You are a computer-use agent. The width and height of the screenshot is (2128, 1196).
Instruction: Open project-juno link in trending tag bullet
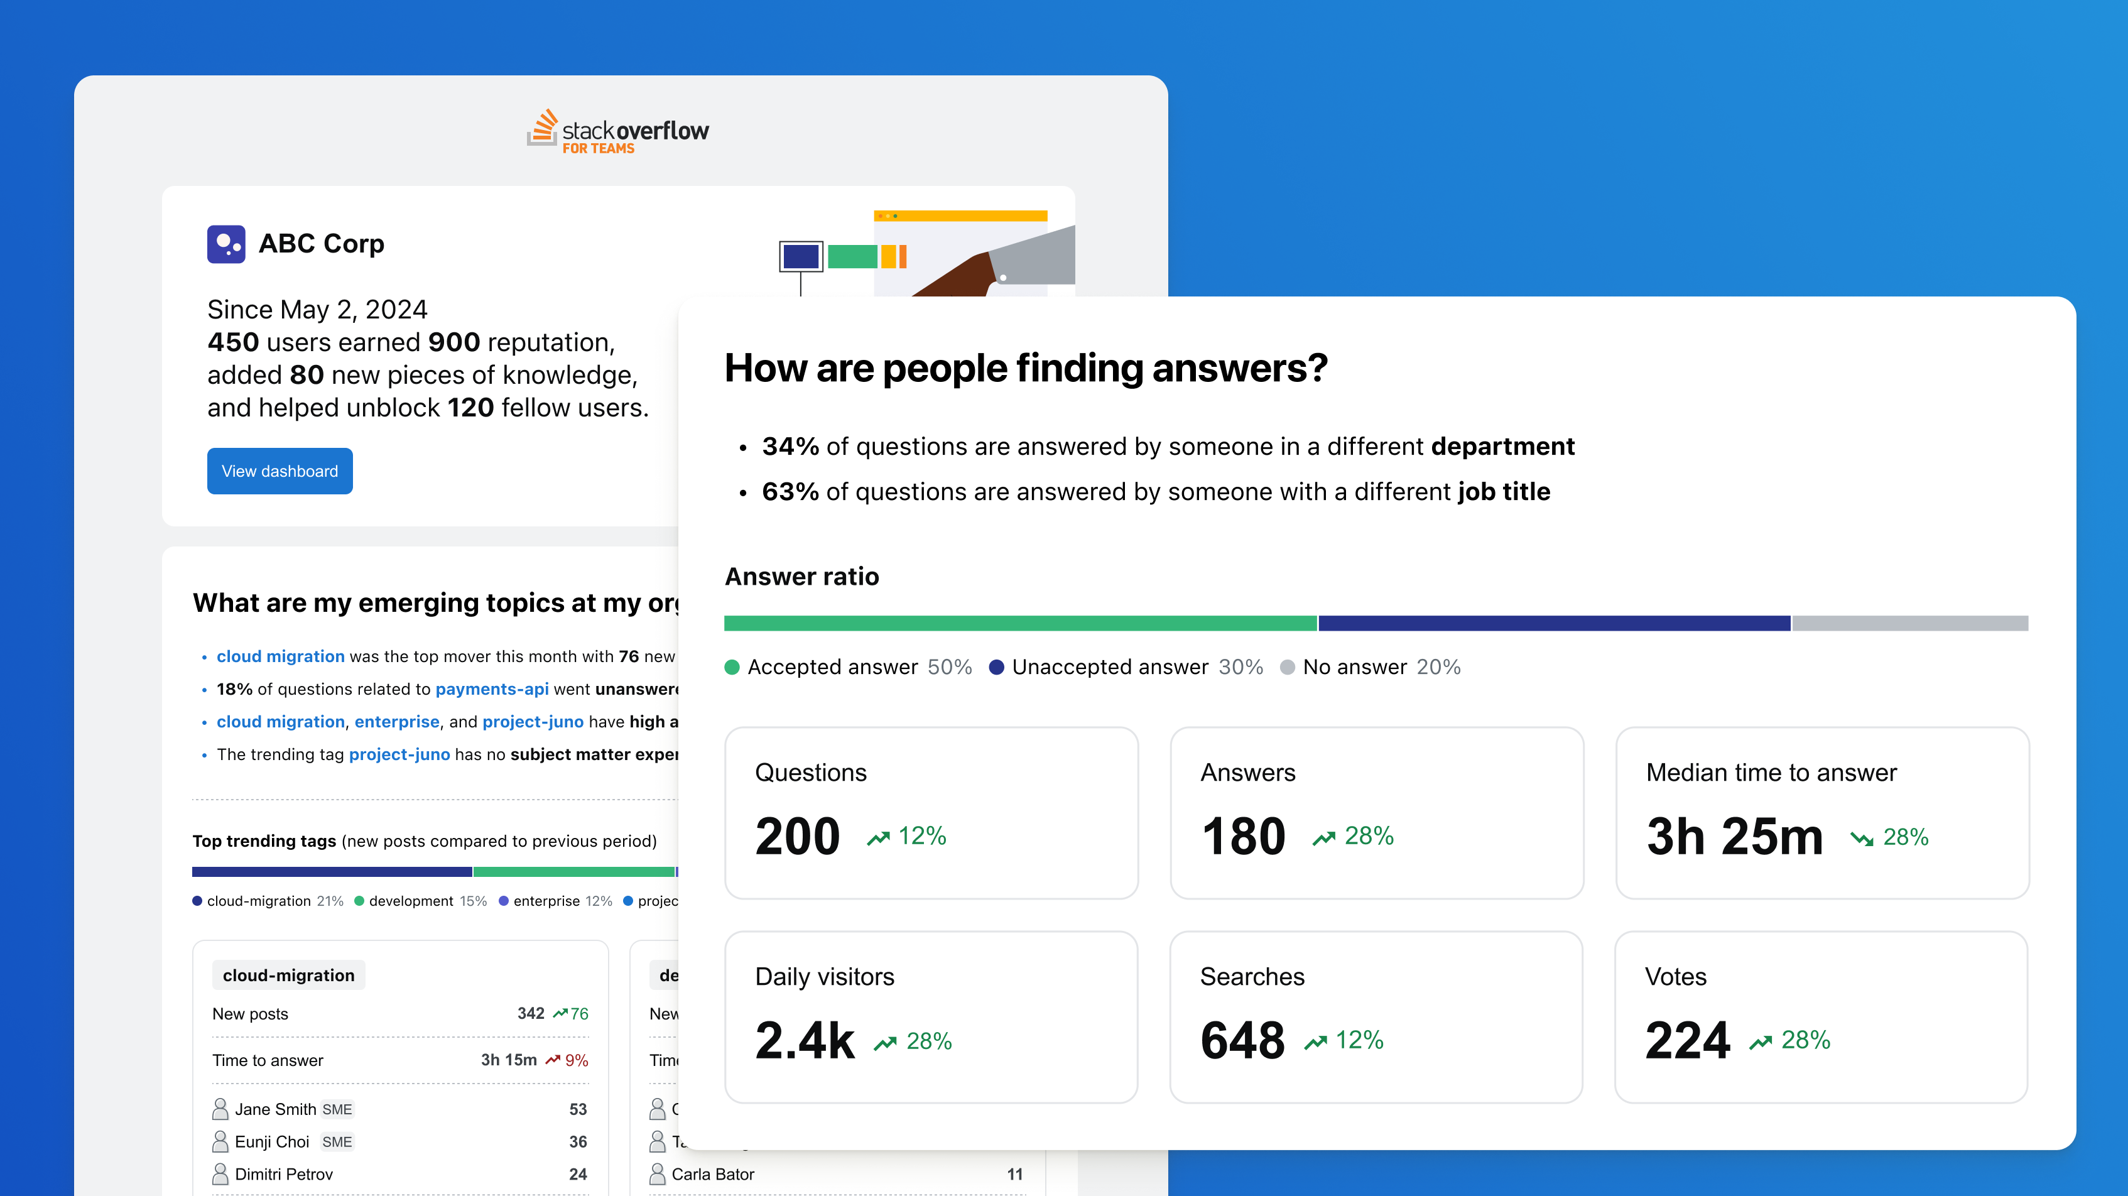[399, 754]
